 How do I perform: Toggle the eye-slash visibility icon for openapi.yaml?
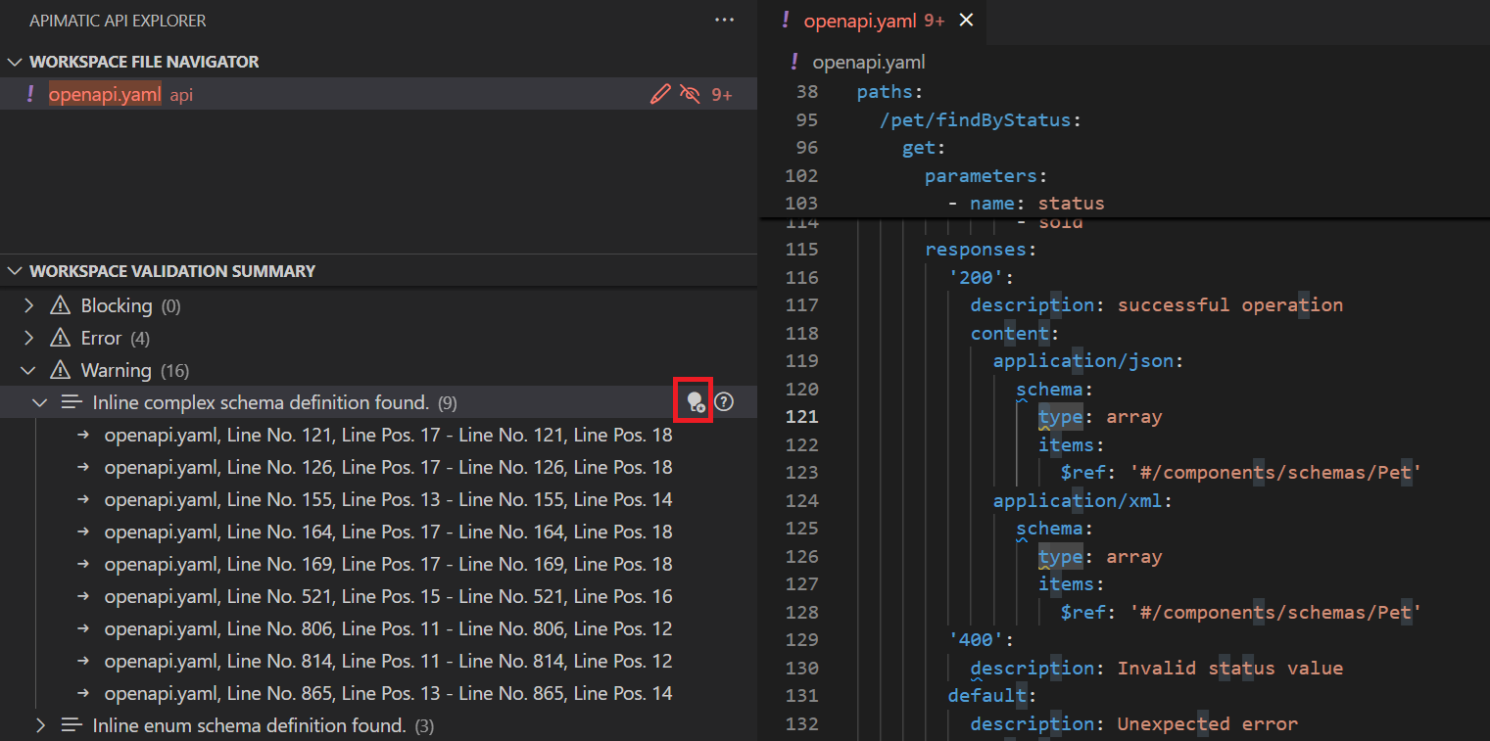690,94
